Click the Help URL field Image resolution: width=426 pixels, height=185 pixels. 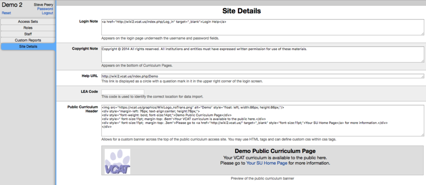[262, 76]
